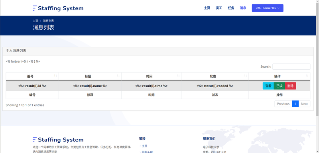This screenshot has width=319, height=153.
Task: Open the 主页 link in footer links
Action: click(x=144, y=146)
